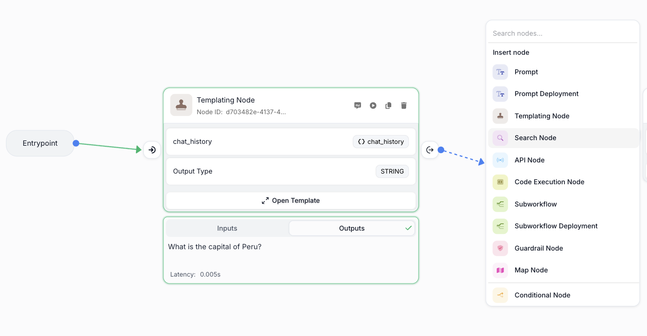Click the green checkmark on the Outputs tab

pos(408,228)
